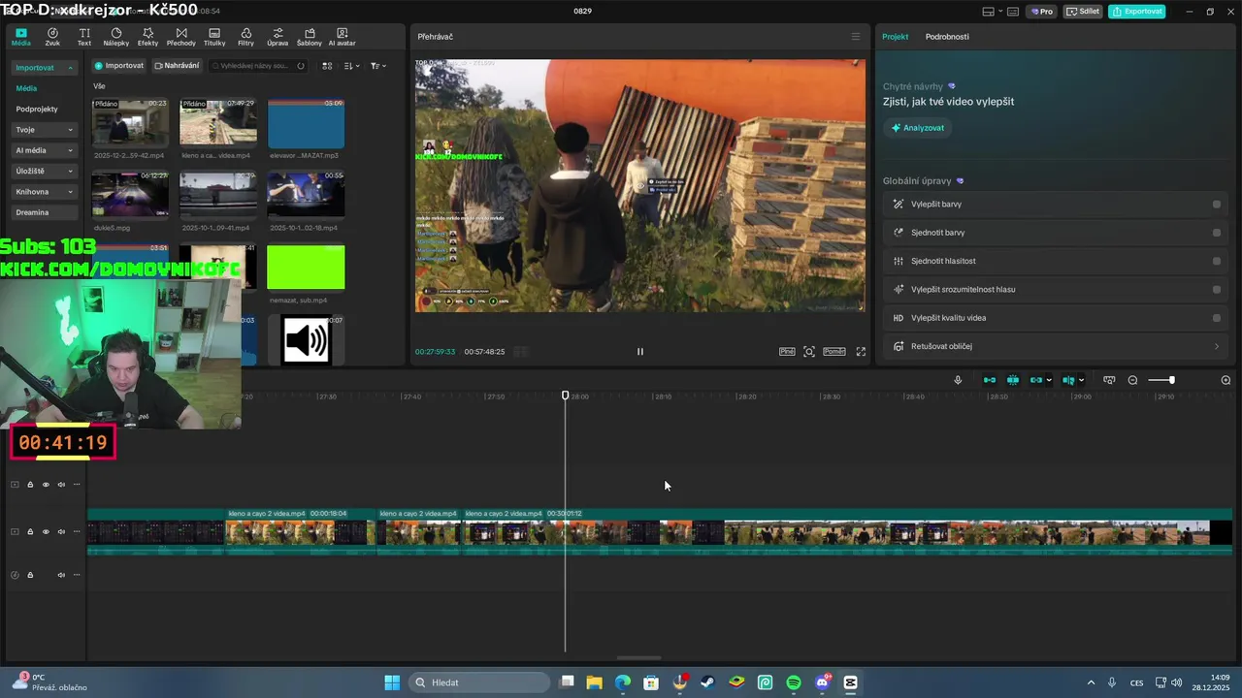The width and height of the screenshot is (1242, 698).
Task: Open the Efekty effects tab
Action: (147, 37)
